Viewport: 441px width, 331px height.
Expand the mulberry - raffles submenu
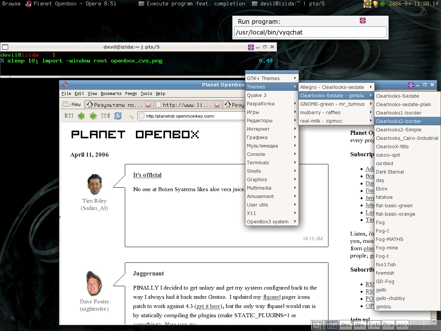click(x=336, y=113)
